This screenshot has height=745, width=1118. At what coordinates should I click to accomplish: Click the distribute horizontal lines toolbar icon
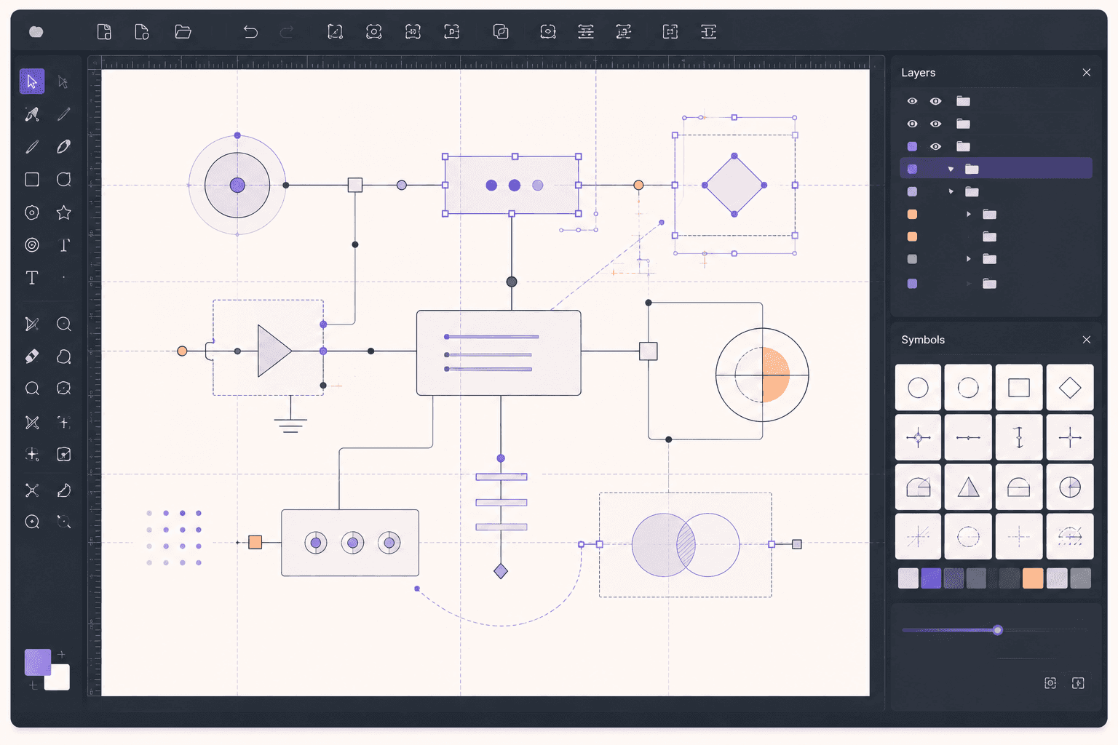[x=586, y=31]
